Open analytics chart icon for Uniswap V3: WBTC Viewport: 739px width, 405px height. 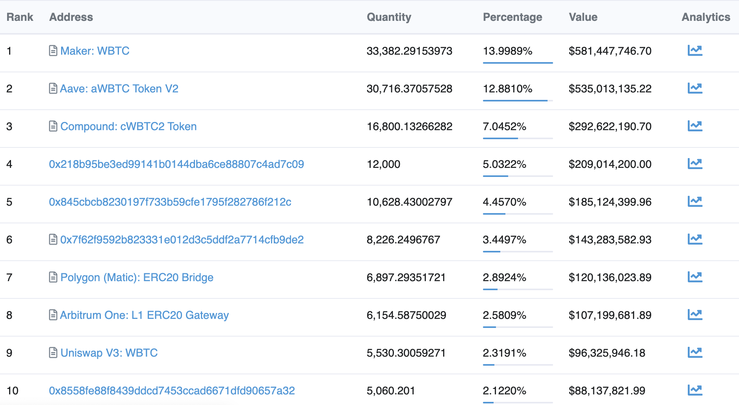point(695,352)
